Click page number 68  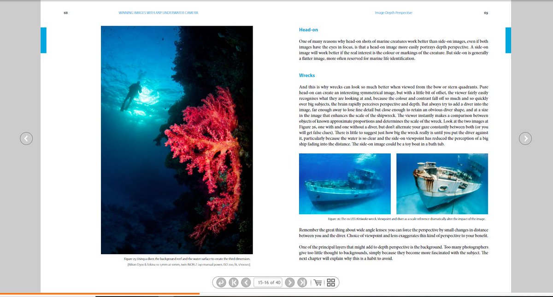(66, 13)
